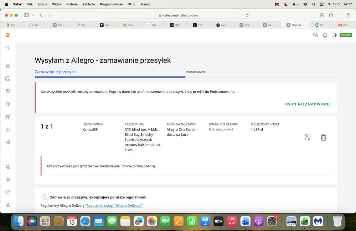Open the Widok menu

pos(57,4)
